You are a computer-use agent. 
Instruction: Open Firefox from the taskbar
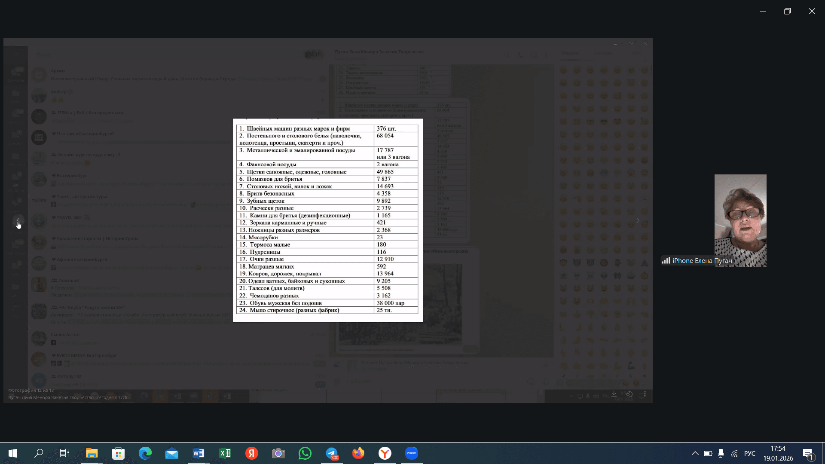click(358, 453)
